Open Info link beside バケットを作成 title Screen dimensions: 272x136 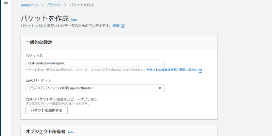coord(74,20)
